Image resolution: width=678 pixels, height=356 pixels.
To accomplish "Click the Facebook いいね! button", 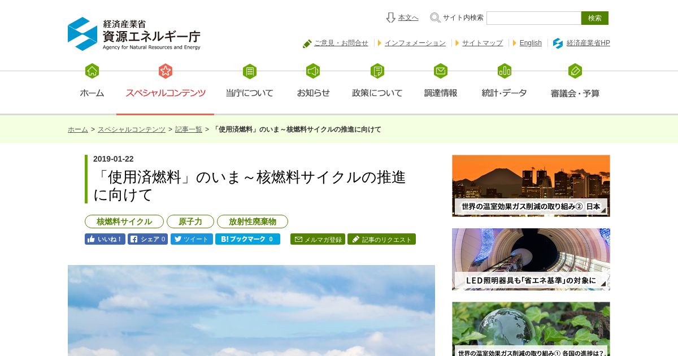I will [105, 239].
